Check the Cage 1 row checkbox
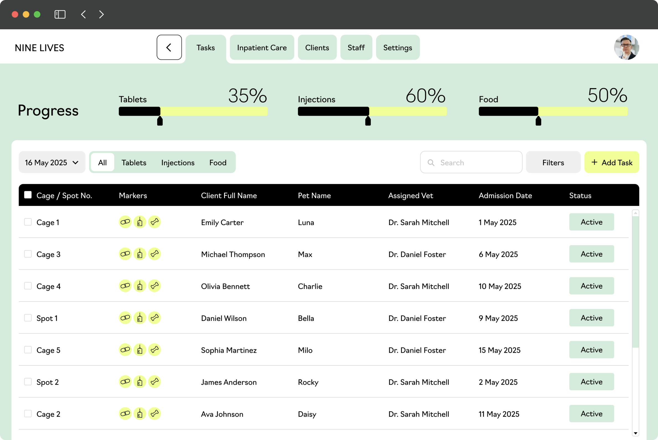Viewport: 658px width, 440px height. coord(28,222)
